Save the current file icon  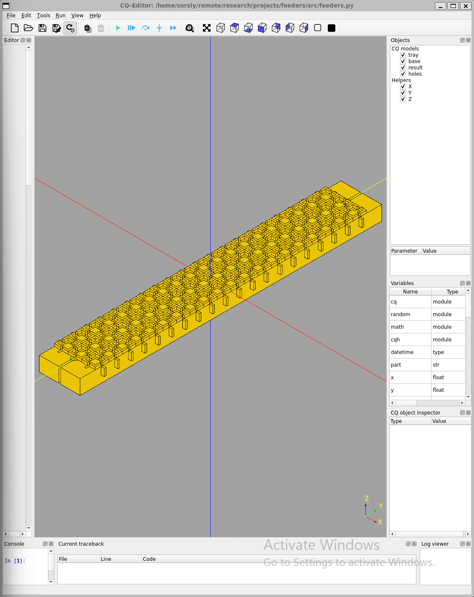click(42, 28)
